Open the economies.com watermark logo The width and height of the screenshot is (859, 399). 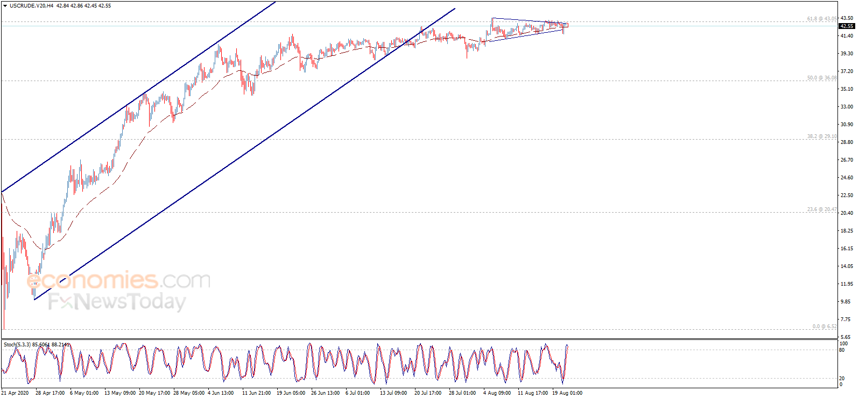[118, 280]
